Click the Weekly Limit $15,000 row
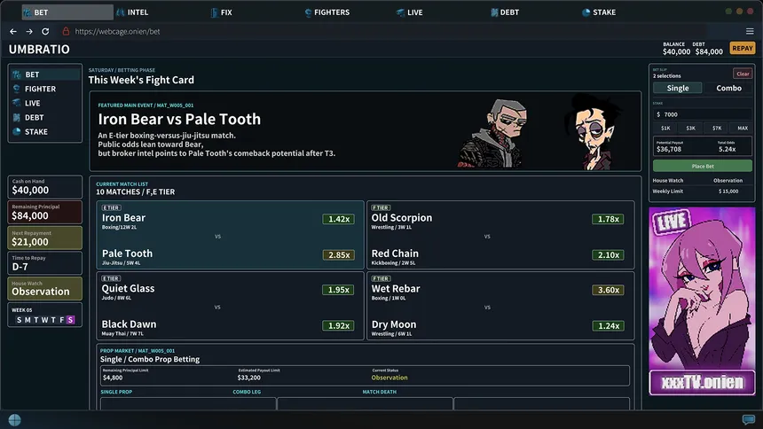763x429 pixels. click(702, 191)
